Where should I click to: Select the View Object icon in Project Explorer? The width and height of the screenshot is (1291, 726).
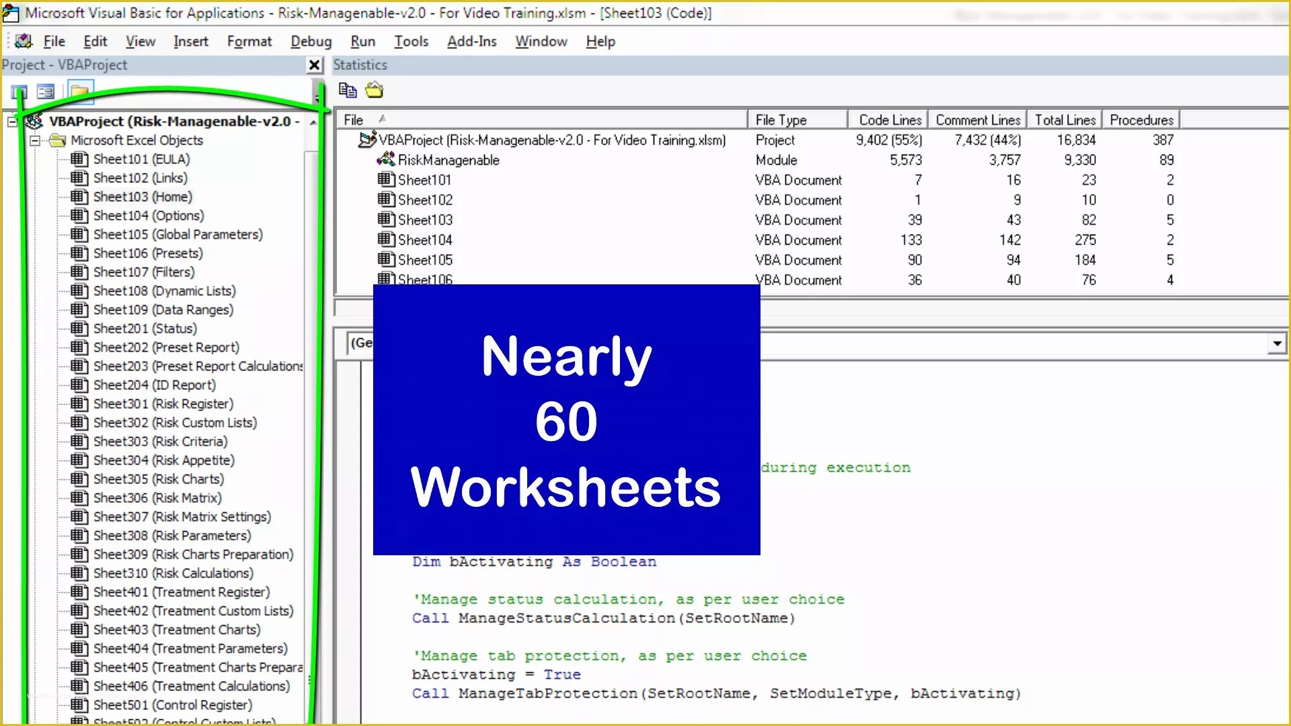coord(45,91)
